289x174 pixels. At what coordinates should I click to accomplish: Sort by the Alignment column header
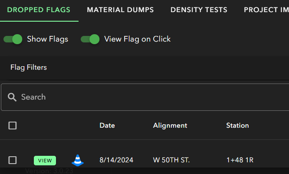click(170, 126)
